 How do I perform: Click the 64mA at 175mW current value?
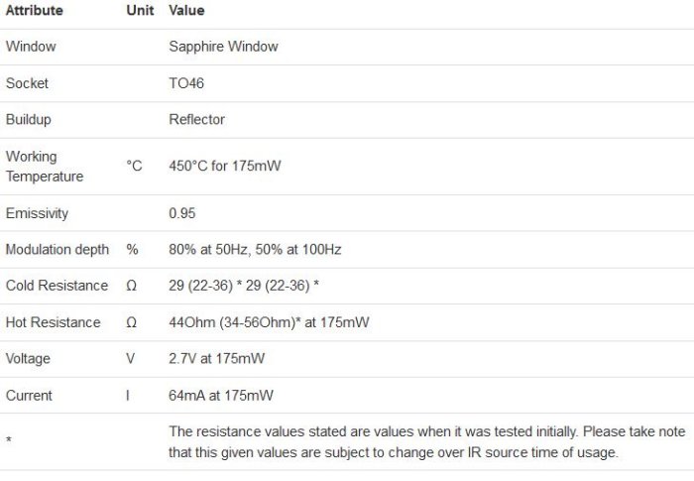(x=221, y=396)
